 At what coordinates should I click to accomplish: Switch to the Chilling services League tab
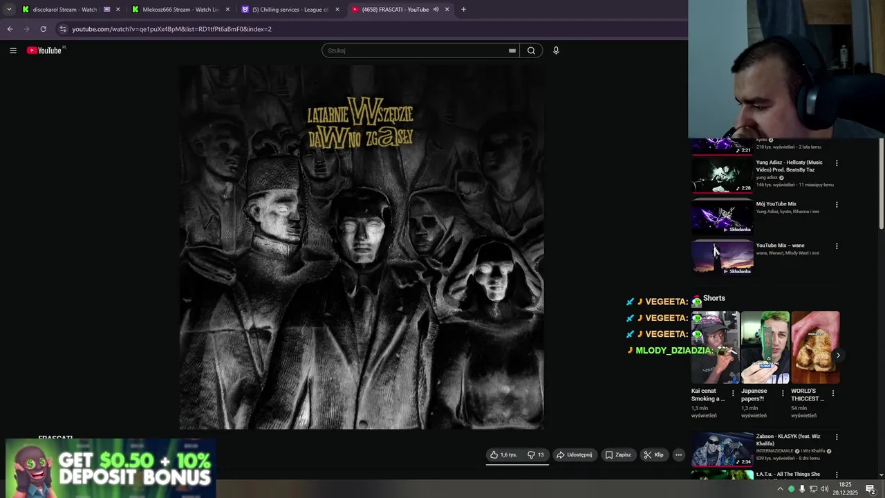290,10
